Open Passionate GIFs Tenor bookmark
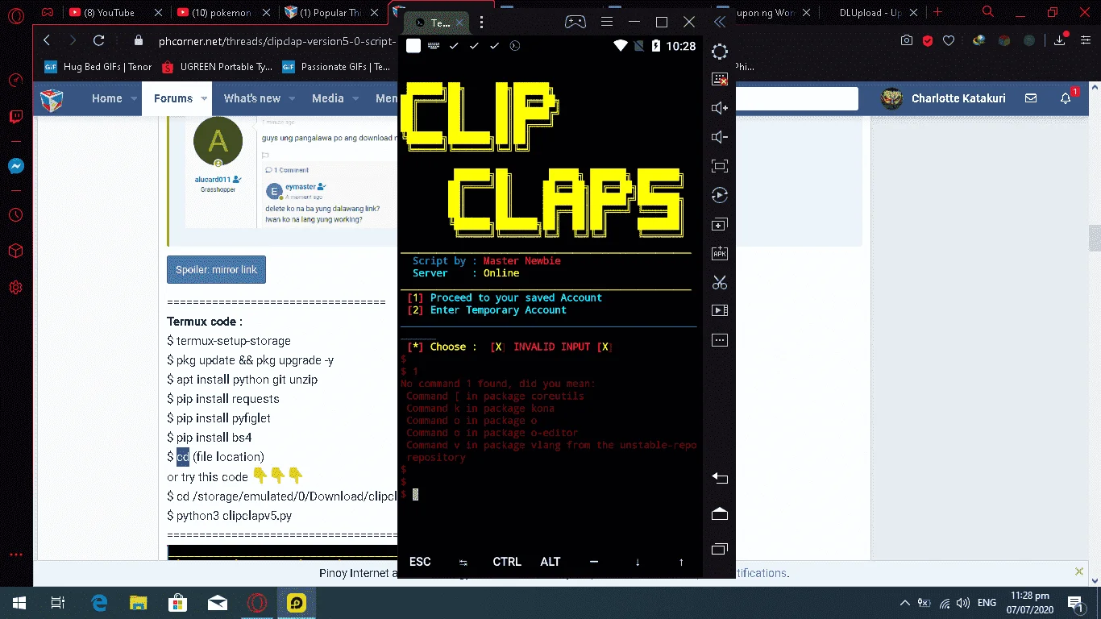The image size is (1101, 619). [336, 67]
